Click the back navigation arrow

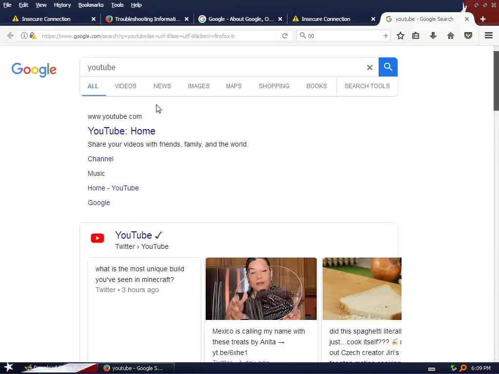pyautogui.click(x=10, y=36)
